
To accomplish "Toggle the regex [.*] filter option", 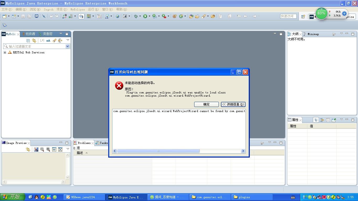I will tap(42, 41).
